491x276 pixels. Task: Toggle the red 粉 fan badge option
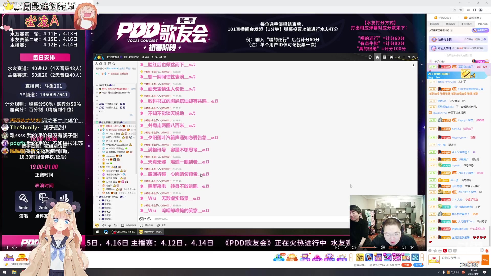tap(445, 251)
